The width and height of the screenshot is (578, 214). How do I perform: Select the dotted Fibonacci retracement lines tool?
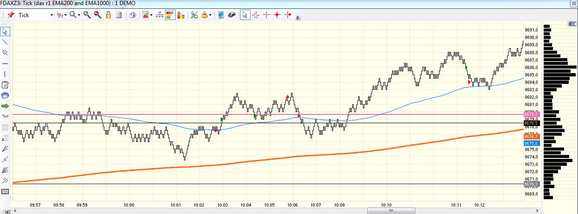[5, 127]
